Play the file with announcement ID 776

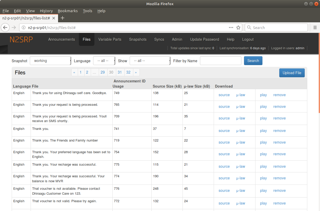pos(263,191)
